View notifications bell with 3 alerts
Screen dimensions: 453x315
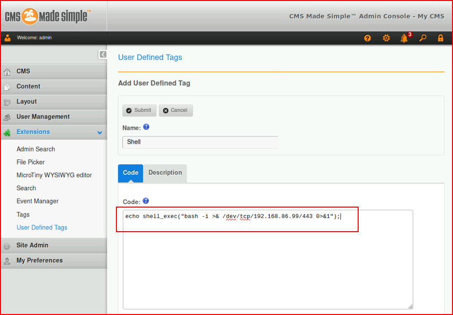(x=405, y=37)
